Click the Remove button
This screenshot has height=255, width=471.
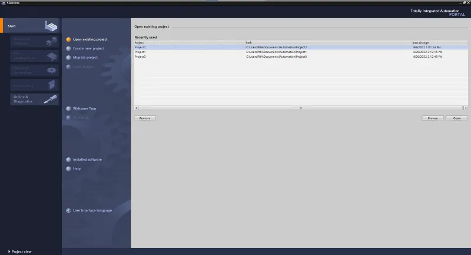[145, 118]
